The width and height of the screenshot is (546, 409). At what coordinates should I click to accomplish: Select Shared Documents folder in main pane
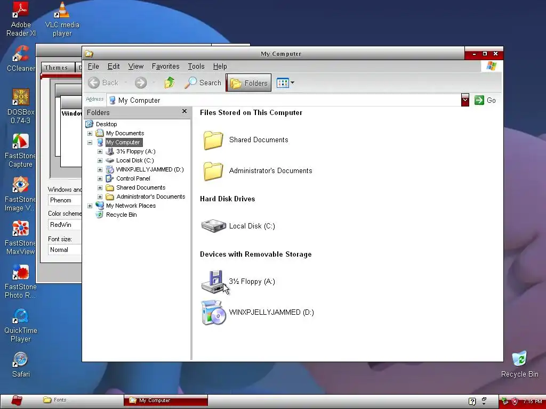(245, 140)
